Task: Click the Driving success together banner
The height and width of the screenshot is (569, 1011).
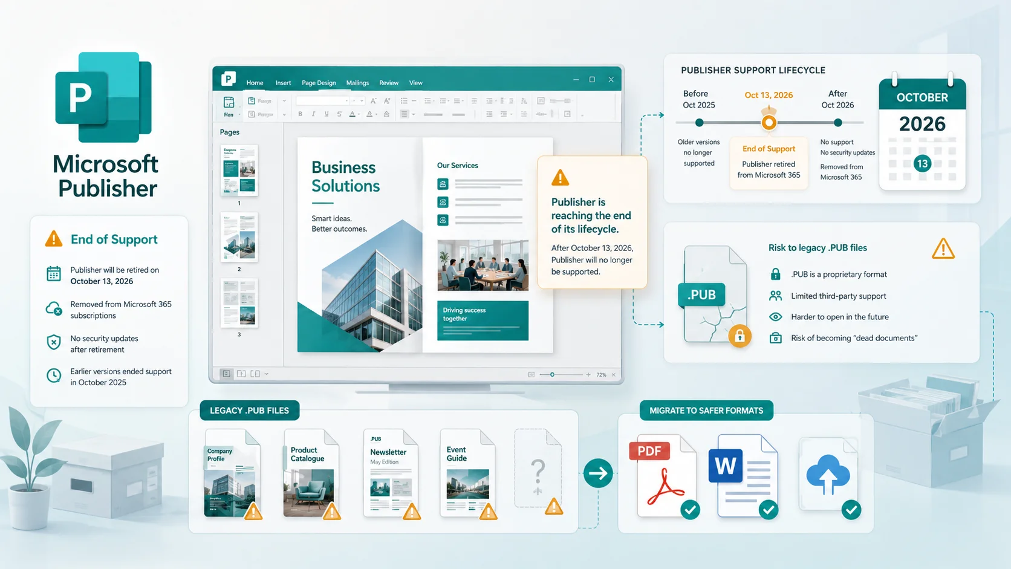Action: point(483,320)
